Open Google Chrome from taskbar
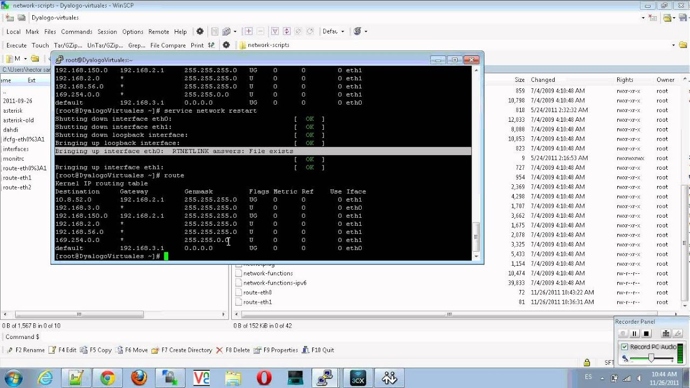Screen dimensions: 690x388 pos(107,378)
